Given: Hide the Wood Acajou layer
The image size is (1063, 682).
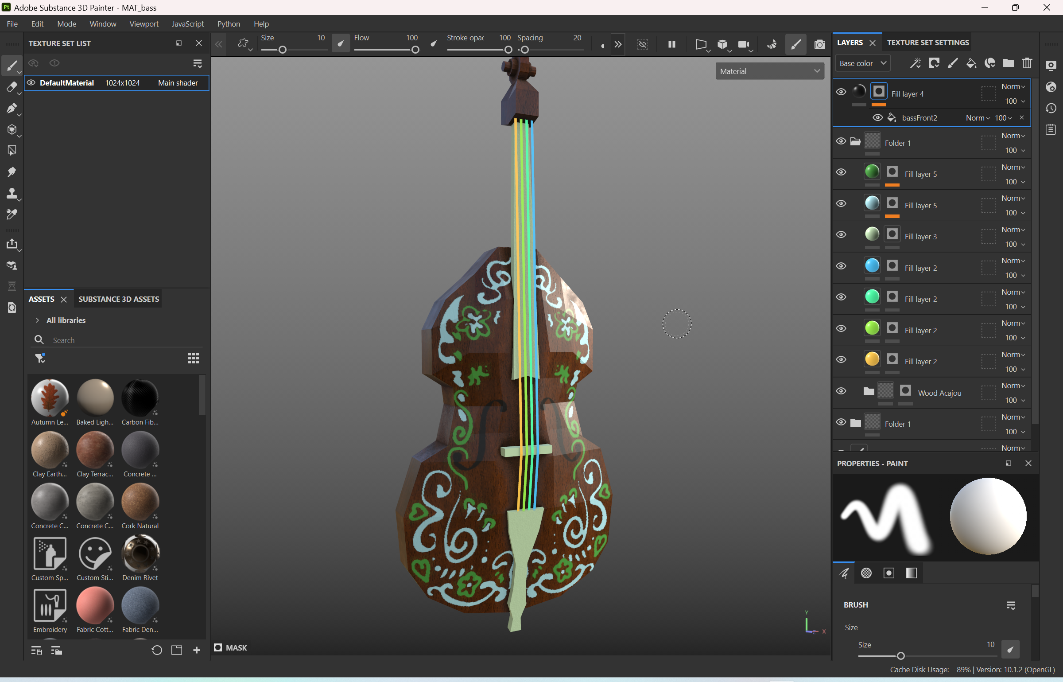Looking at the screenshot, I should click(x=841, y=391).
